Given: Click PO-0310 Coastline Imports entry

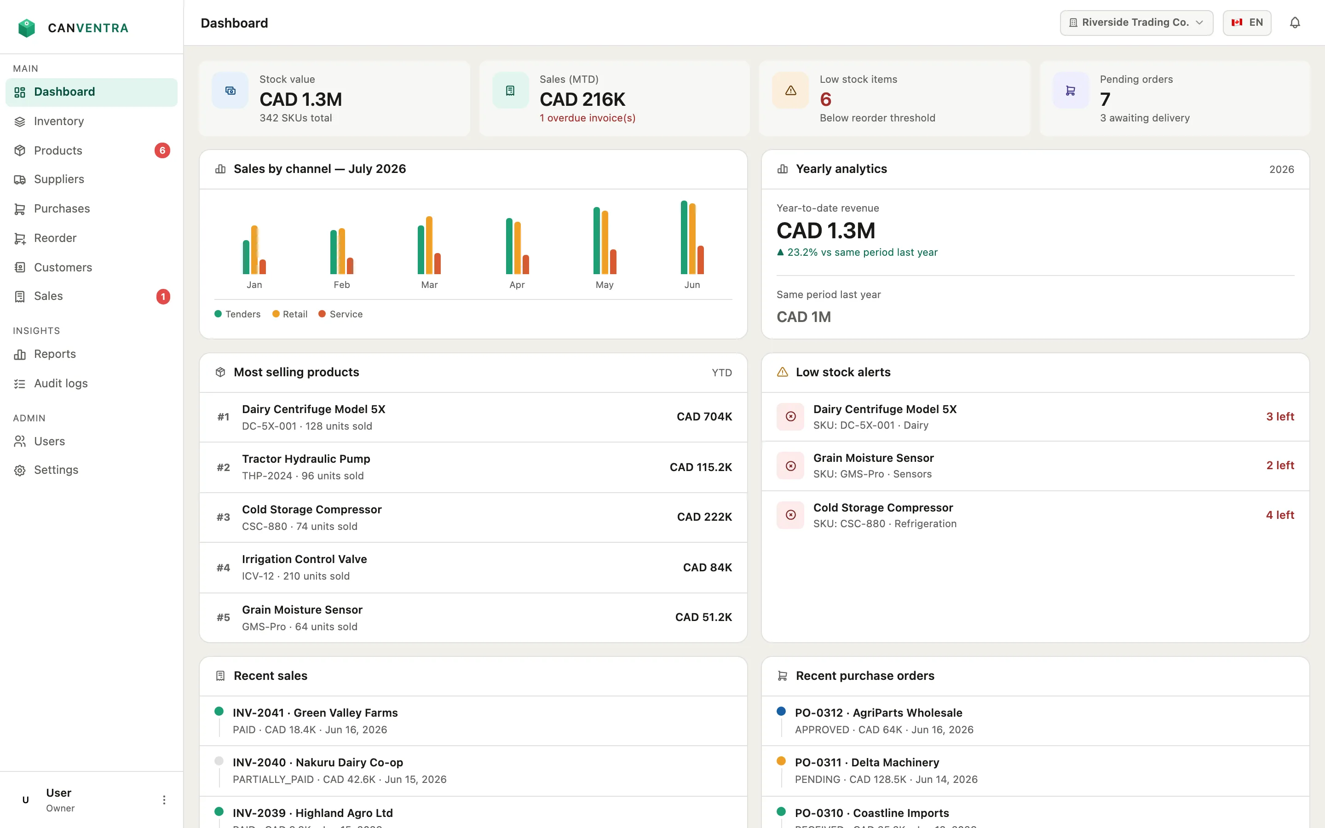Looking at the screenshot, I should coord(1035,813).
